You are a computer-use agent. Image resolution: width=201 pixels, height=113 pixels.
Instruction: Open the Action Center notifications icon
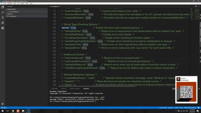198,111
